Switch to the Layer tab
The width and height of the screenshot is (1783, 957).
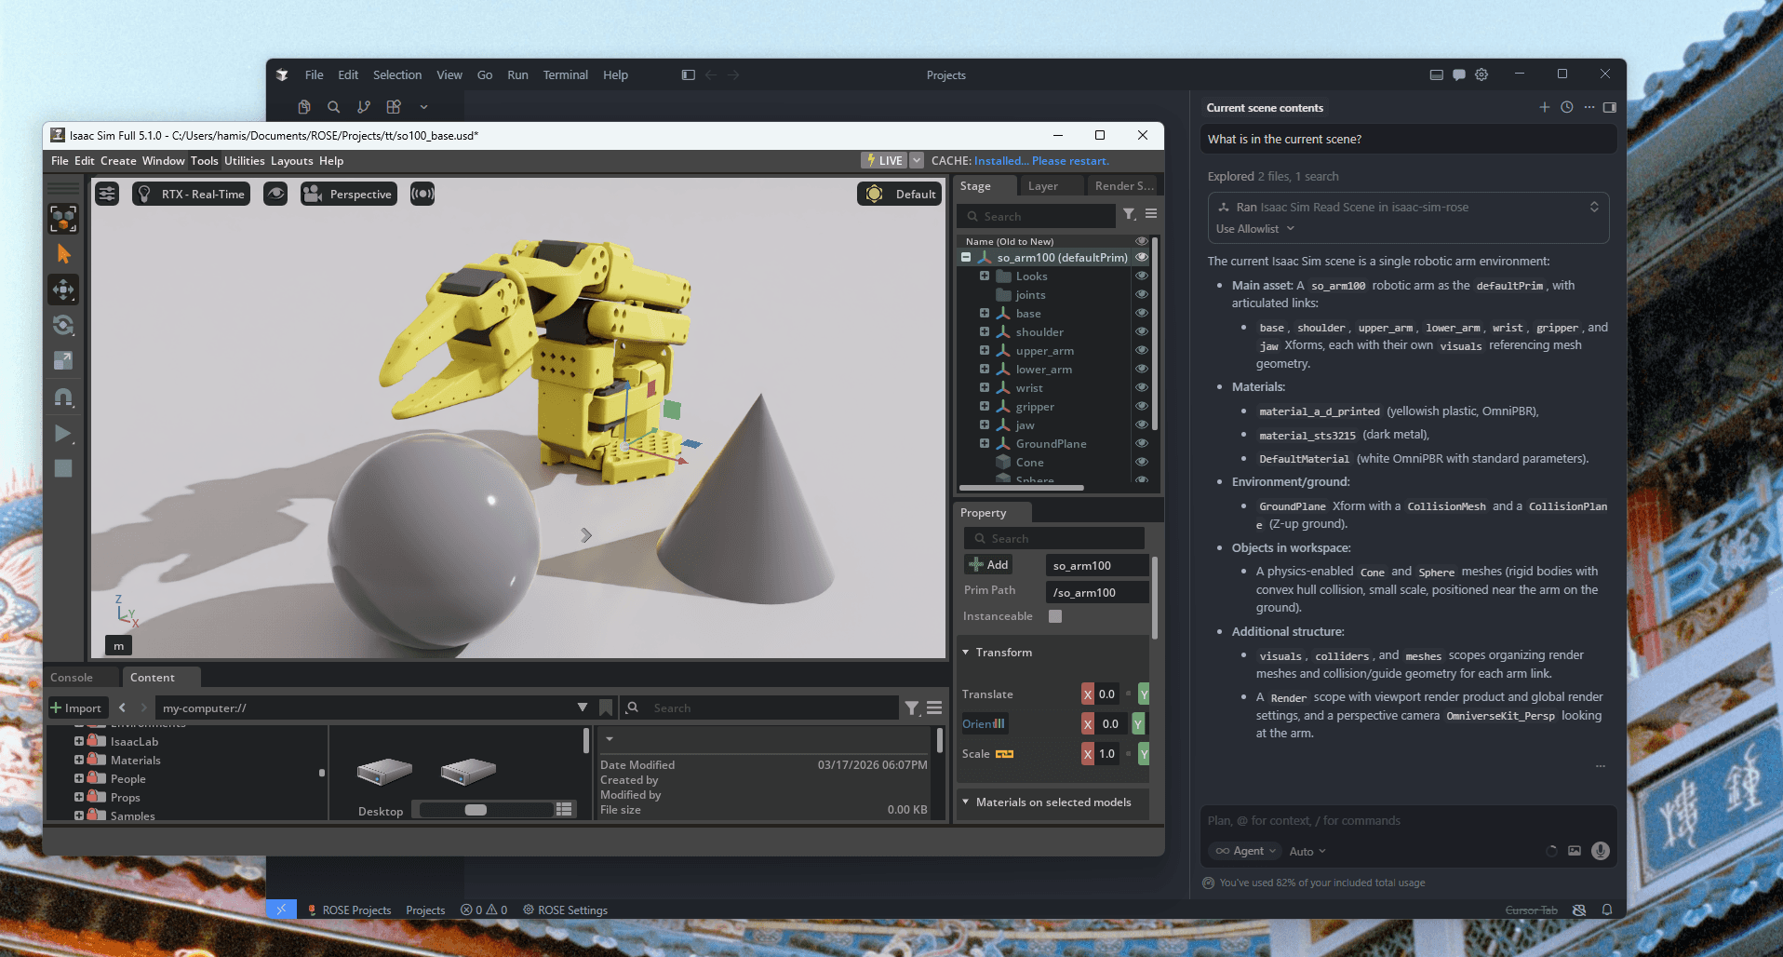pos(1042,186)
